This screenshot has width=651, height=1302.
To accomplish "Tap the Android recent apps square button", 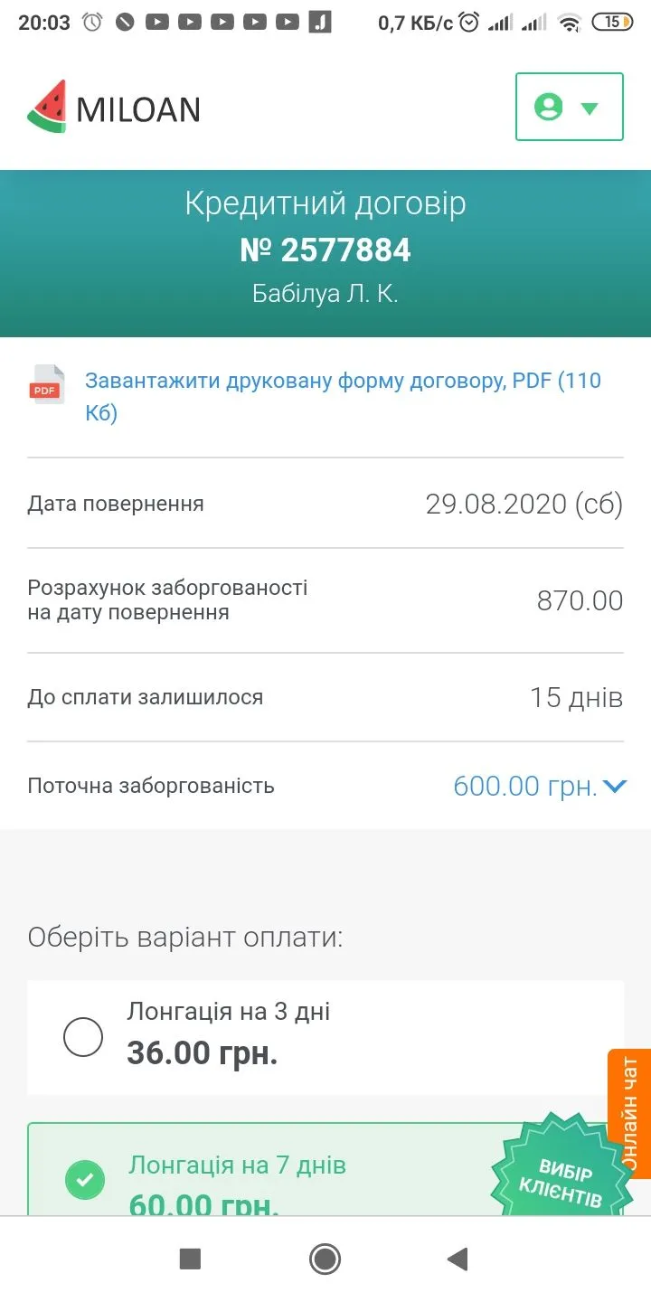I will point(190,1259).
